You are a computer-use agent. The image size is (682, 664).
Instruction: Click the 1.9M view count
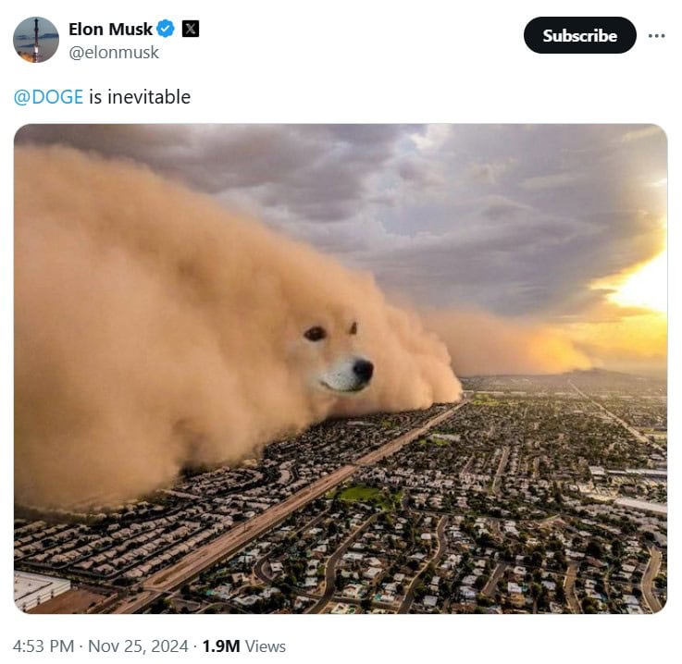[x=221, y=646]
